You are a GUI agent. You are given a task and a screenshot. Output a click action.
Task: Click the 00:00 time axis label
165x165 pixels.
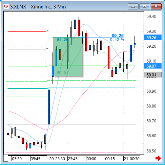tap(91, 159)
